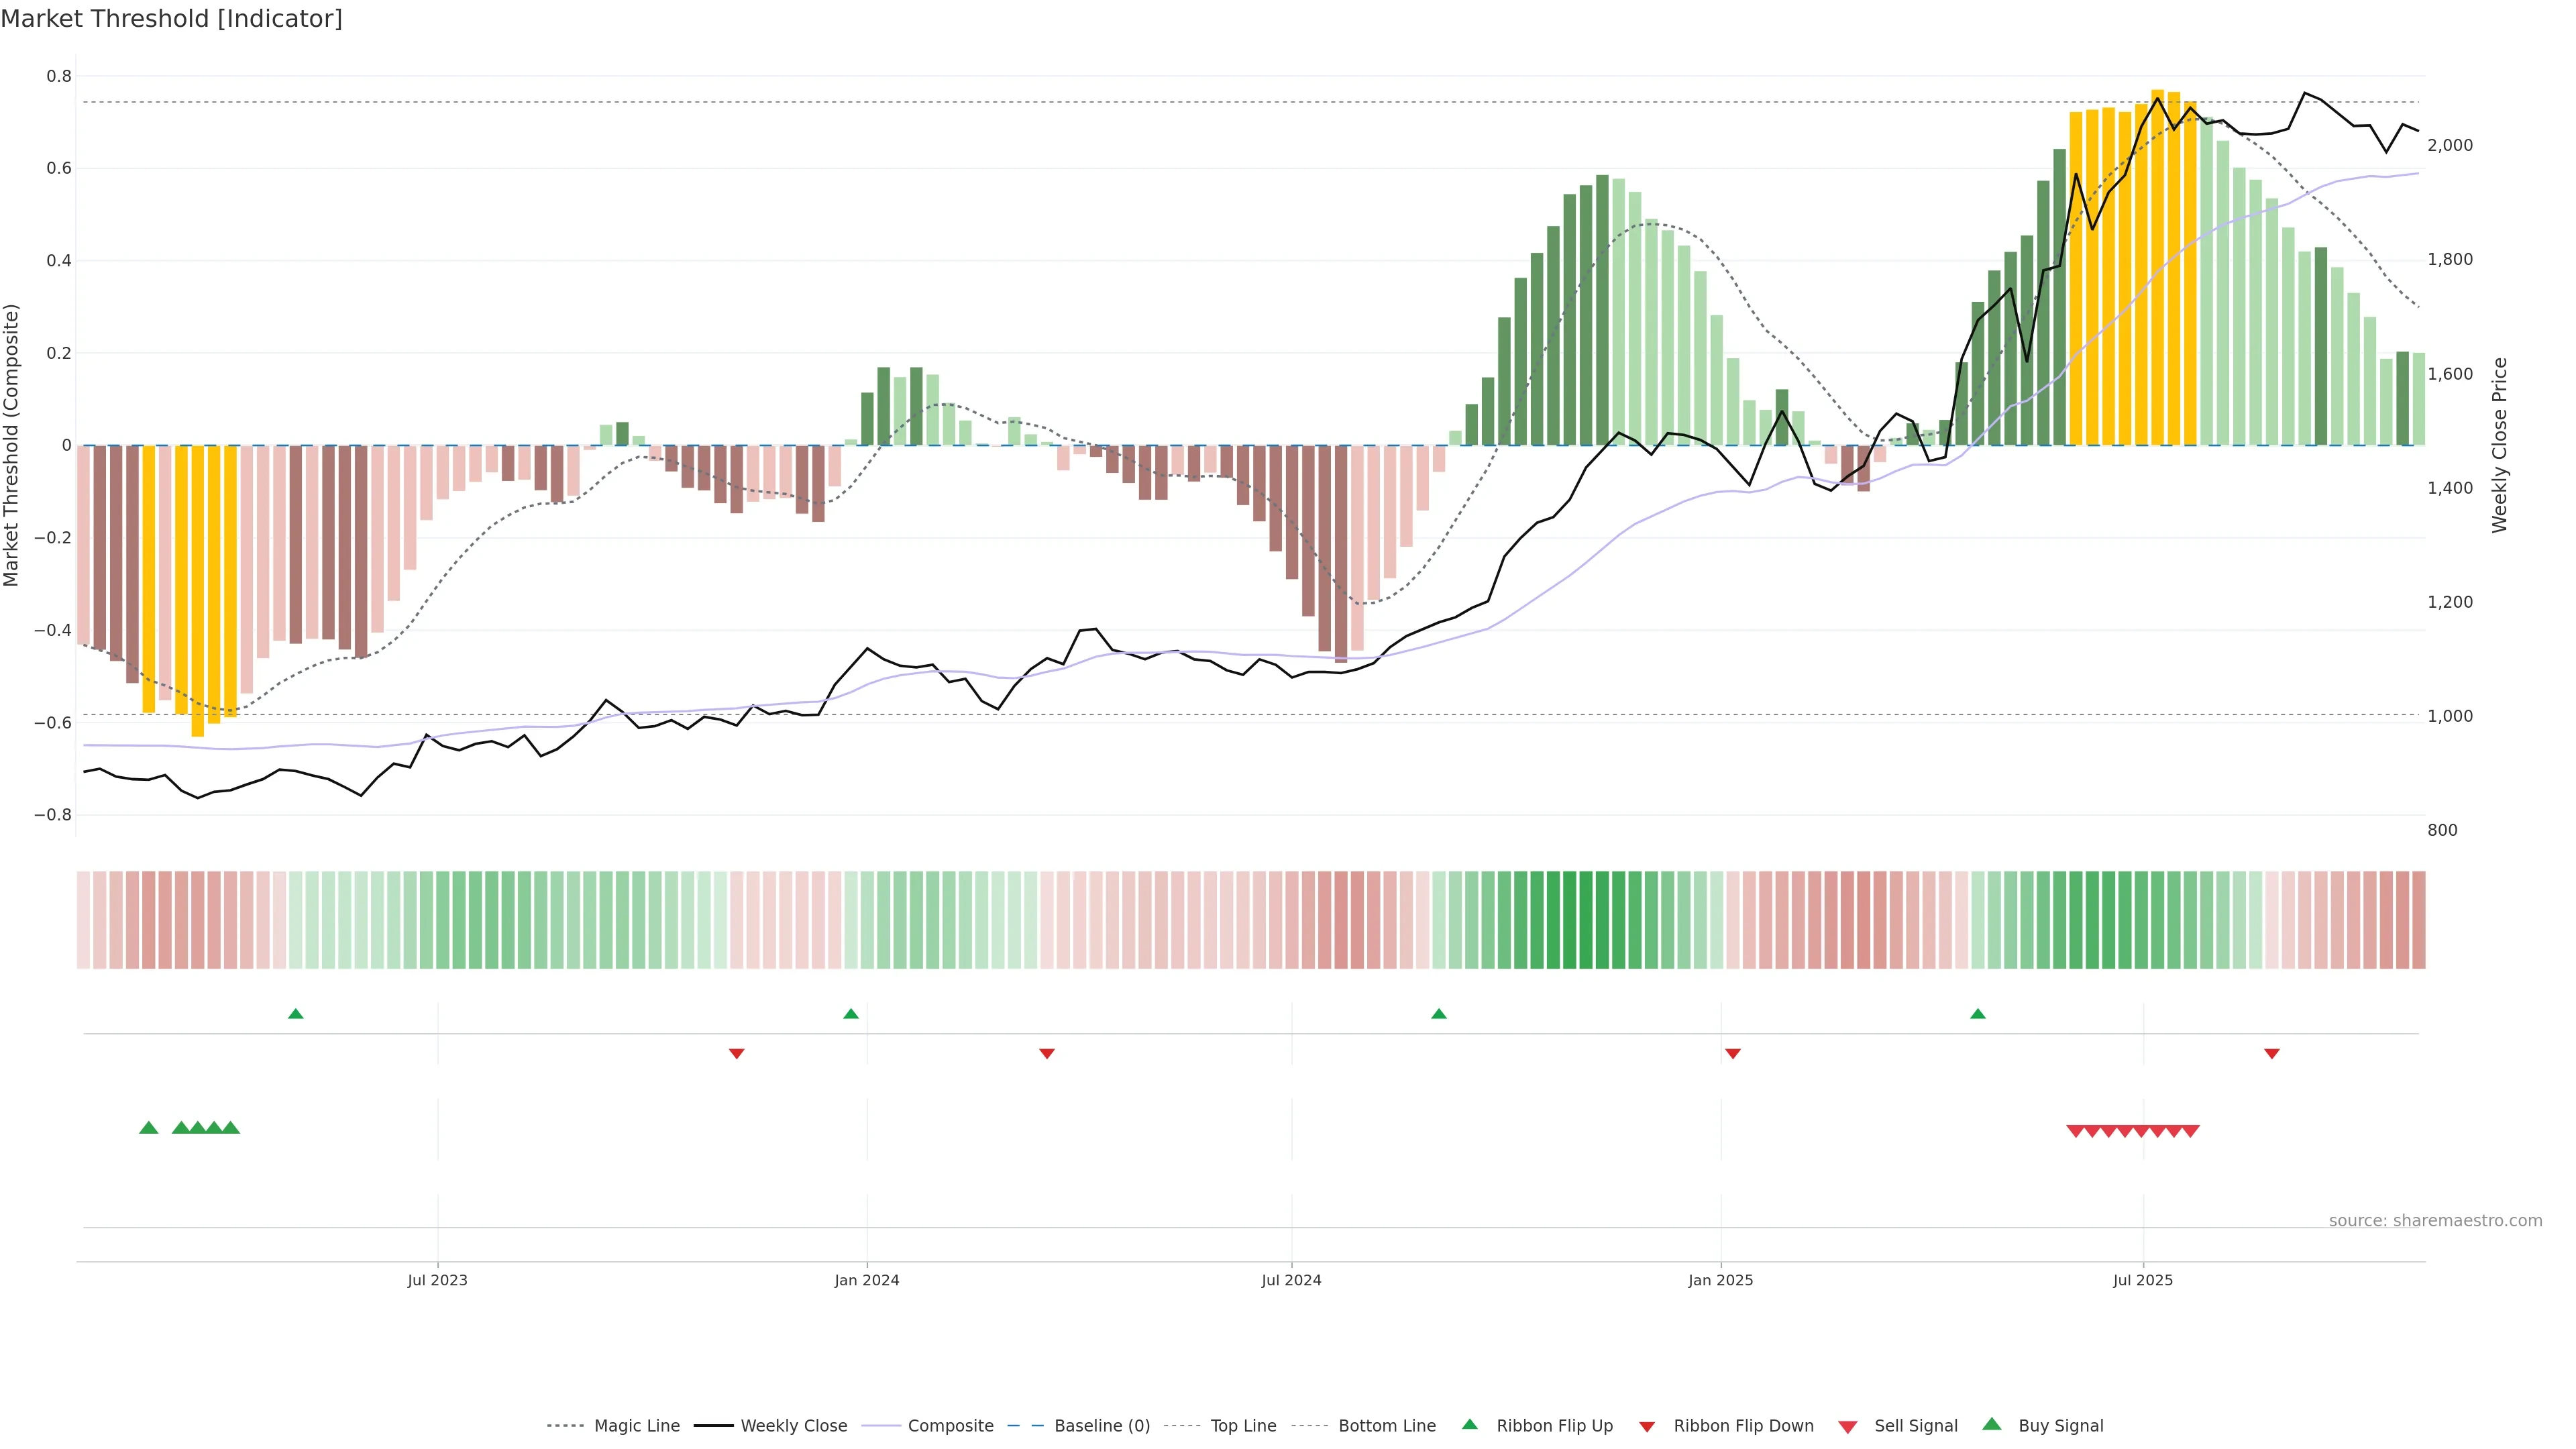Click the Baseline (0) legend label
This screenshot has height=1449, width=2576.
[1102, 1426]
